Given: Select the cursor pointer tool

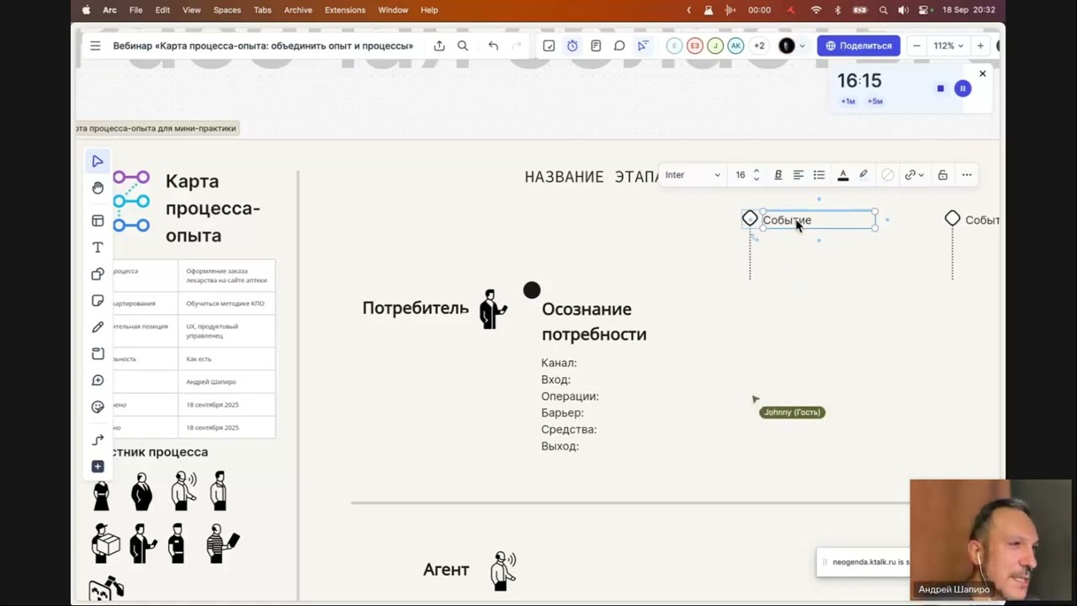Looking at the screenshot, I should [98, 162].
